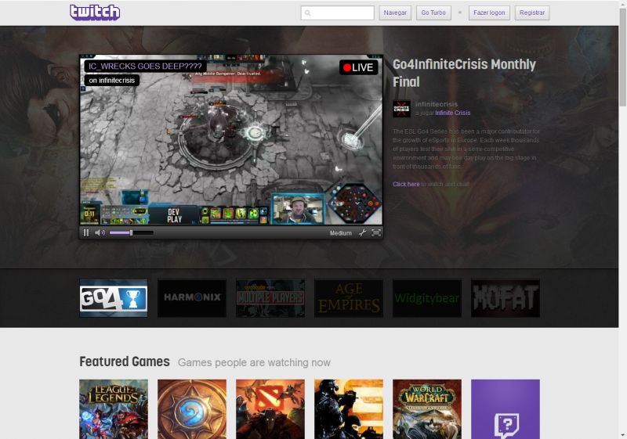
Task: Click the Twitch logo
Action: coord(95,13)
